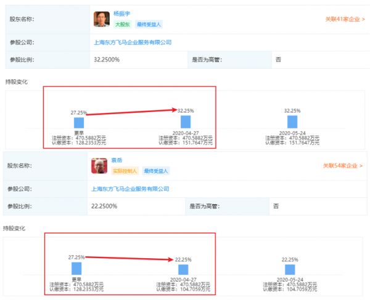Click 杨振宇's profile photo
This screenshot has width=370, height=300.
[x=101, y=19]
